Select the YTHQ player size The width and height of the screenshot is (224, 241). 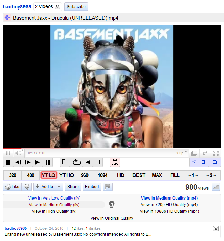66,175
